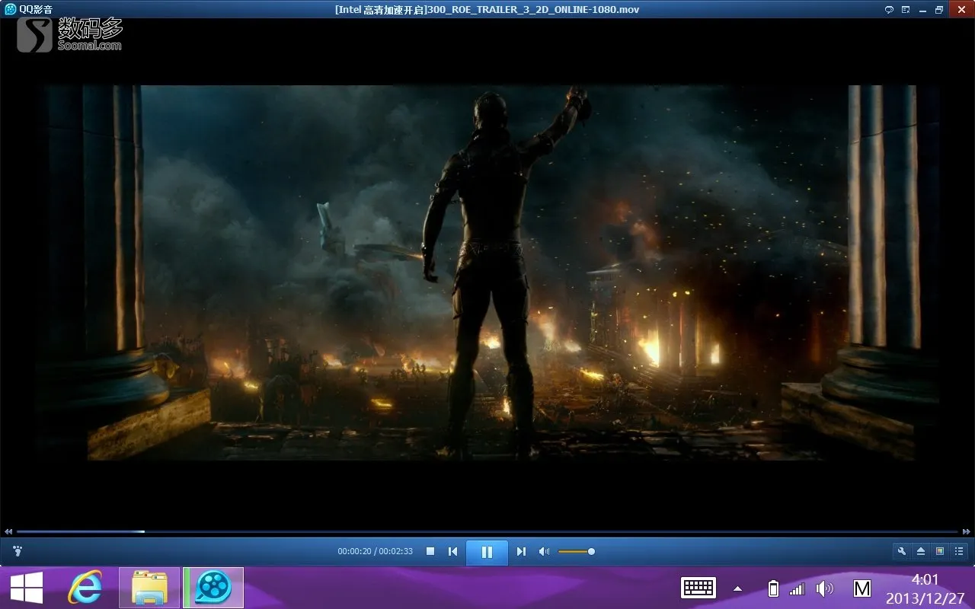
Task: Switch to mini mode via title bar icon
Action: tap(906, 9)
